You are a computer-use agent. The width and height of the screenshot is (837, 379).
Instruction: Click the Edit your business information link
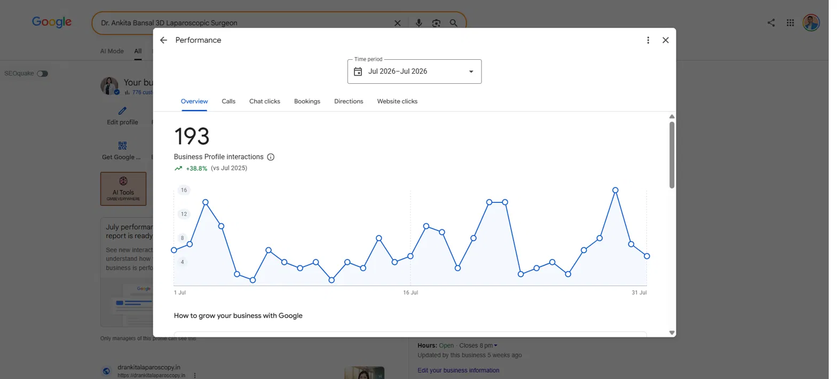click(459, 370)
